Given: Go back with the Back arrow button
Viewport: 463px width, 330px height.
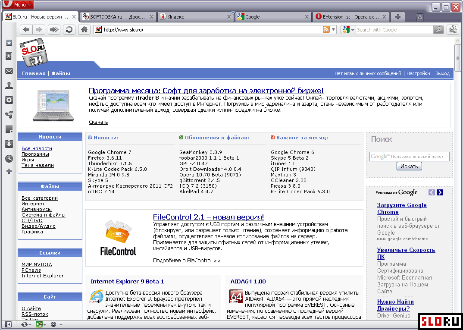Looking at the screenshot, I should (26, 29).
